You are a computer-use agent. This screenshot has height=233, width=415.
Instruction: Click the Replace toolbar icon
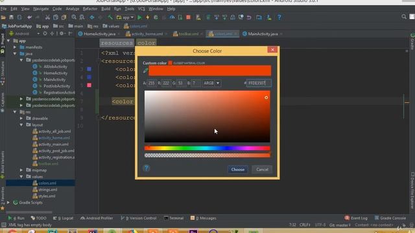point(82,17)
